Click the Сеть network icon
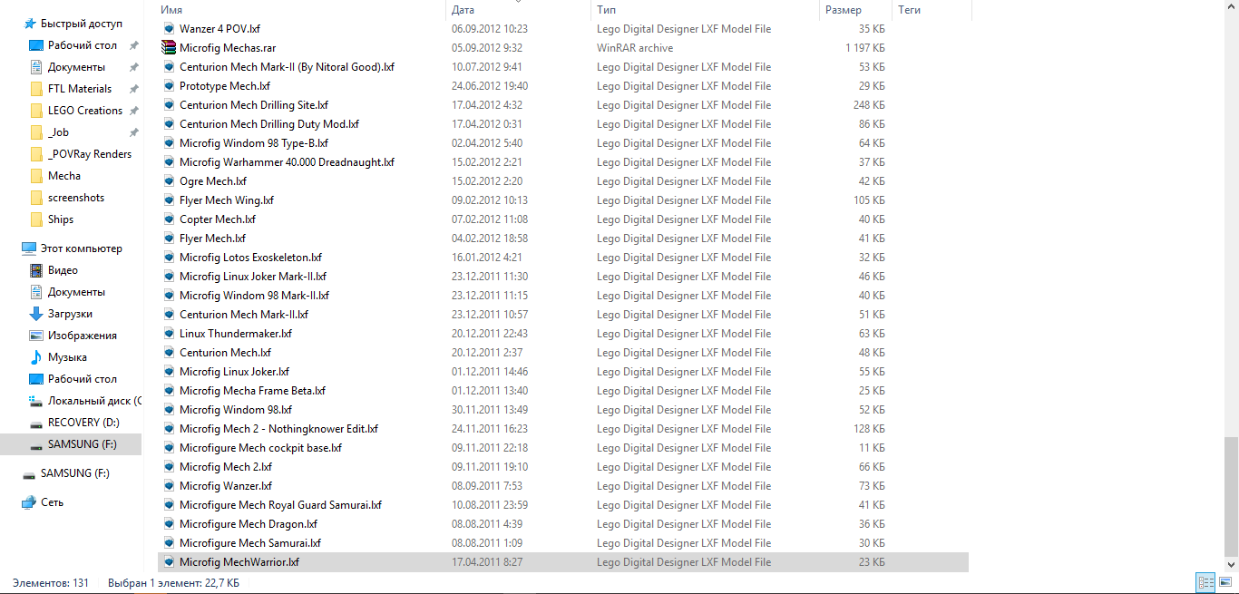This screenshot has width=1239, height=594. coord(29,502)
